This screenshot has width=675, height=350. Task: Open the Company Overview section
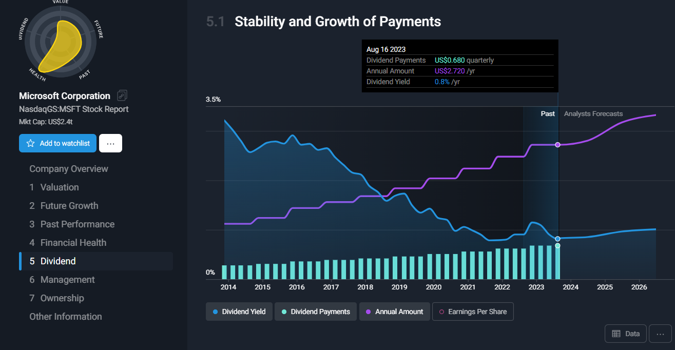pos(69,169)
